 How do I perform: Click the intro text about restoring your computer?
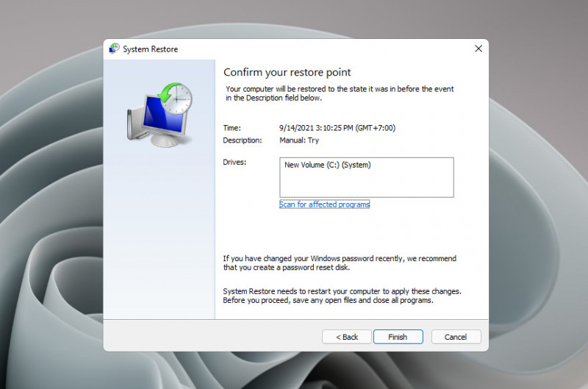point(340,93)
